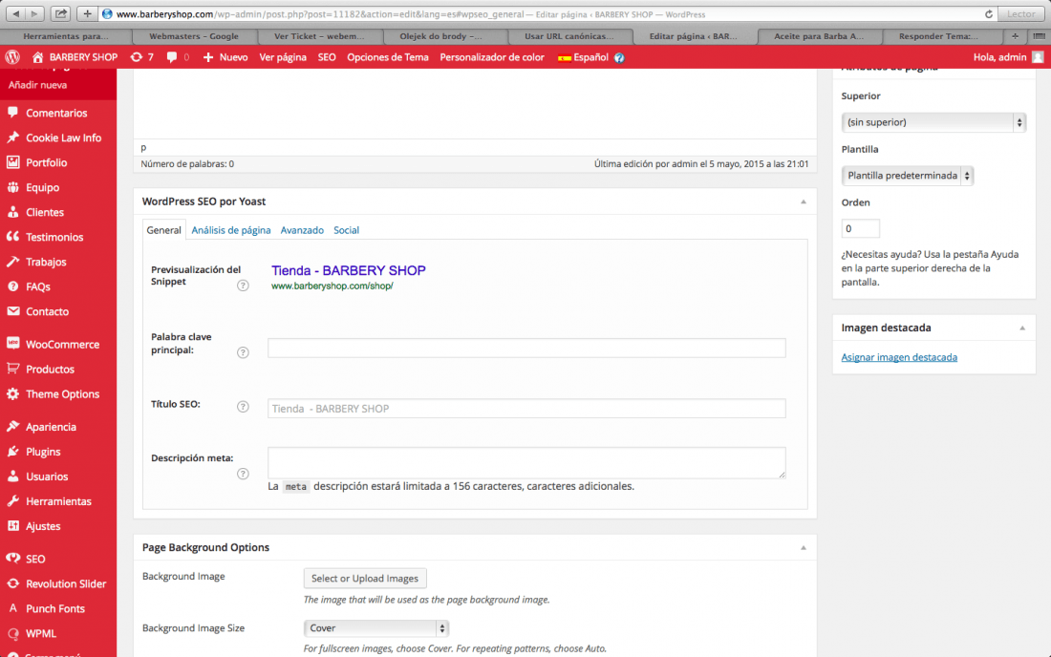Click the Lector reader button
The width and height of the screenshot is (1051, 657).
[1020, 13]
